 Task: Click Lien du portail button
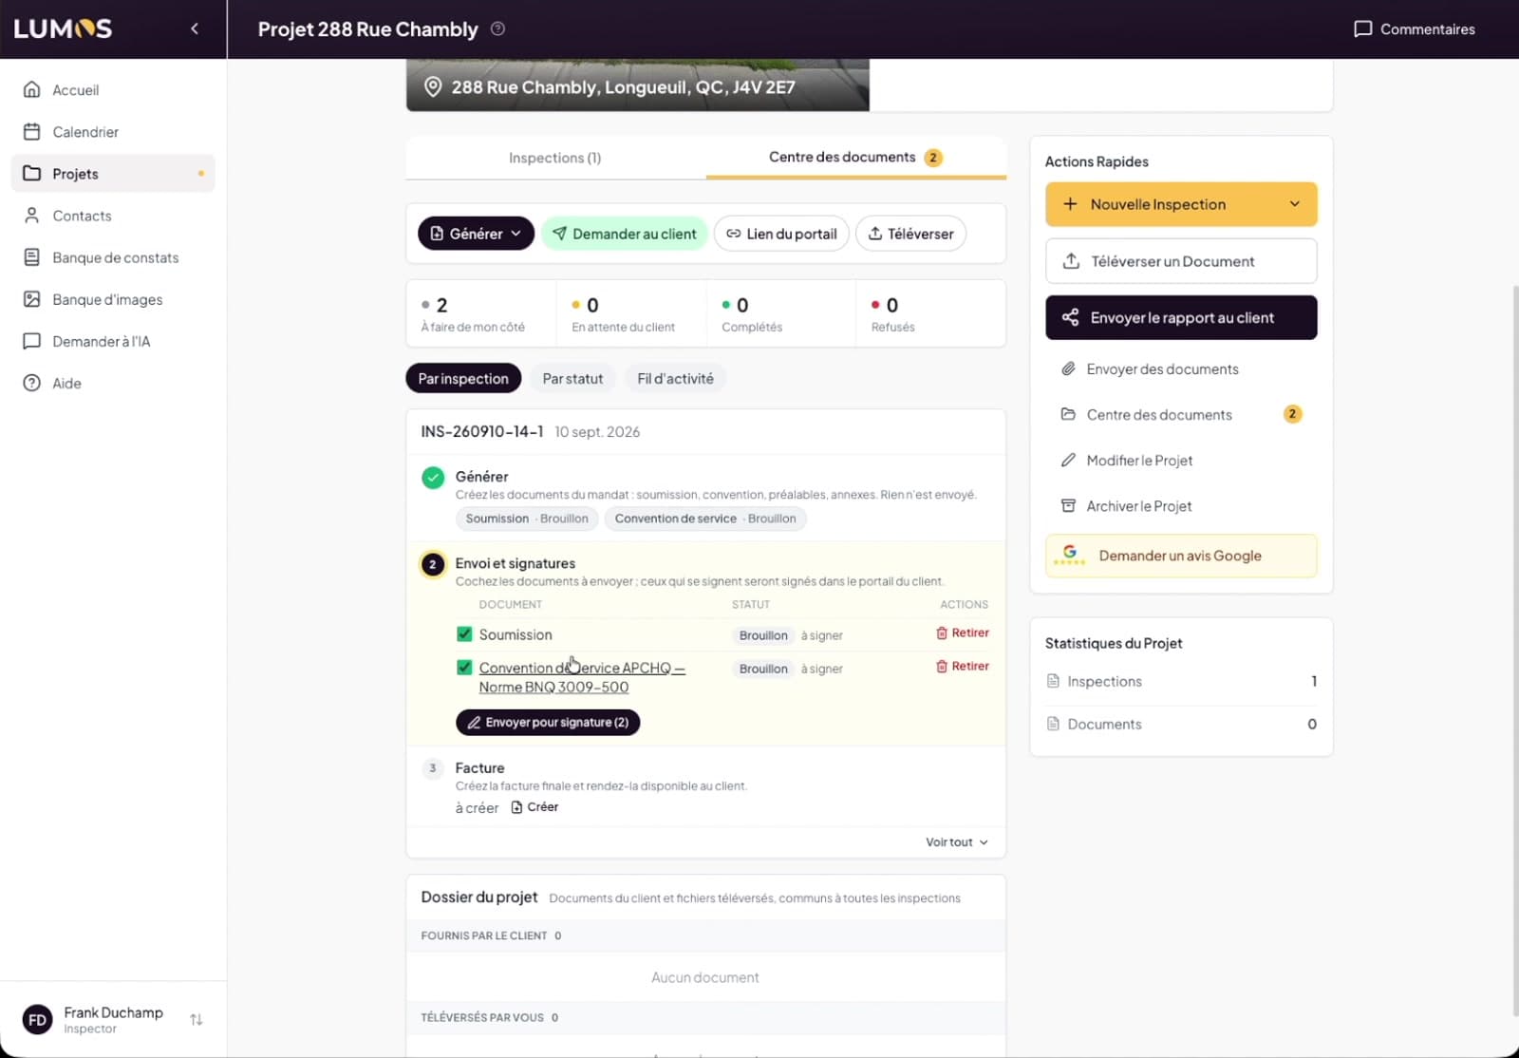(781, 234)
